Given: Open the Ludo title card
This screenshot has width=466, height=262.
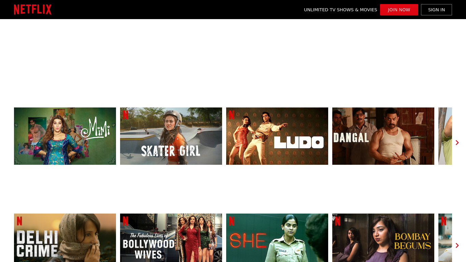Looking at the screenshot, I should pos(277,136).
